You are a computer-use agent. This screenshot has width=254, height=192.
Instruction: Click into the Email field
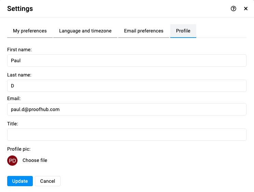pyautogui.click(x=127, y=109)
